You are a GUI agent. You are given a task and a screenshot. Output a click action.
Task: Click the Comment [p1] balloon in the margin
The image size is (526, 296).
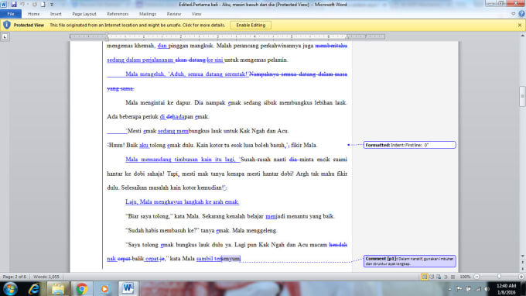pyautogui.click(x=410, y=261)
